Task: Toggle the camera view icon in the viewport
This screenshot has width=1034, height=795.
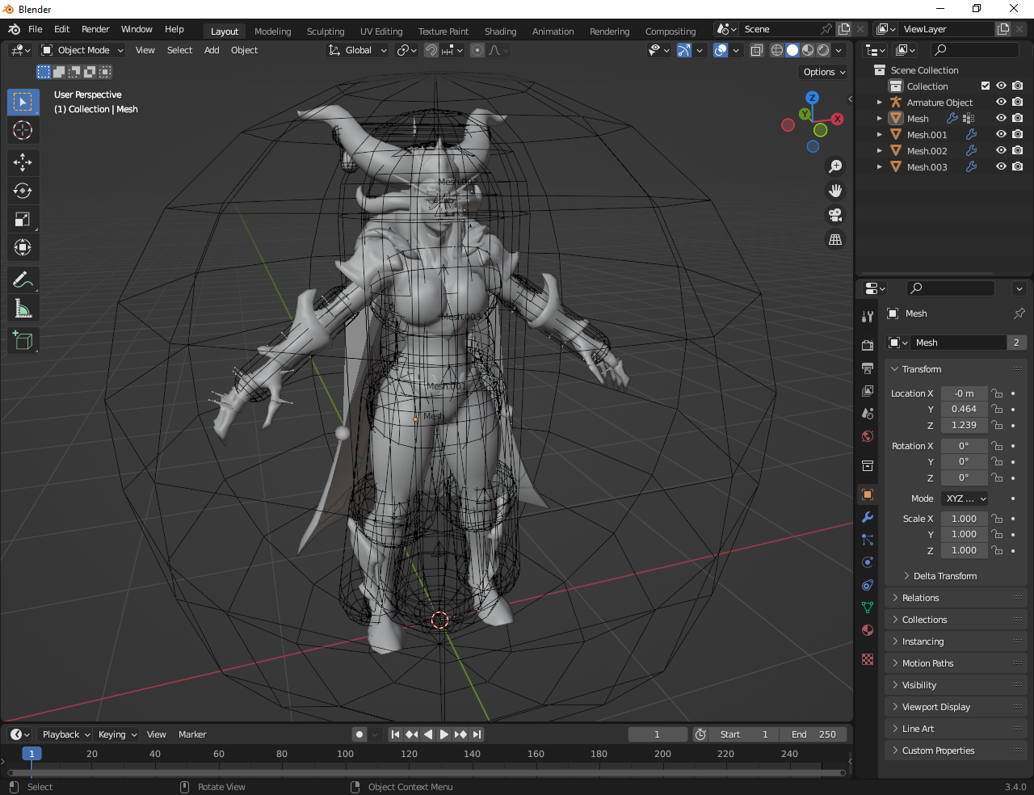Action: point(835,215)
